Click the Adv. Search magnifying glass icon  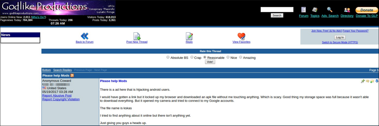pyautogui.click(x=330, y=10)
